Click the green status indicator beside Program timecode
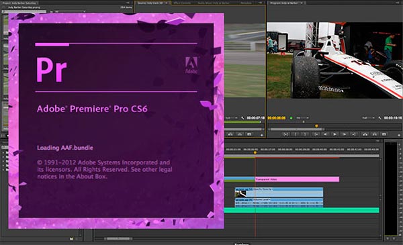Image resolution: width=403 pixels, height=245 pixels. tap(291, 118)
